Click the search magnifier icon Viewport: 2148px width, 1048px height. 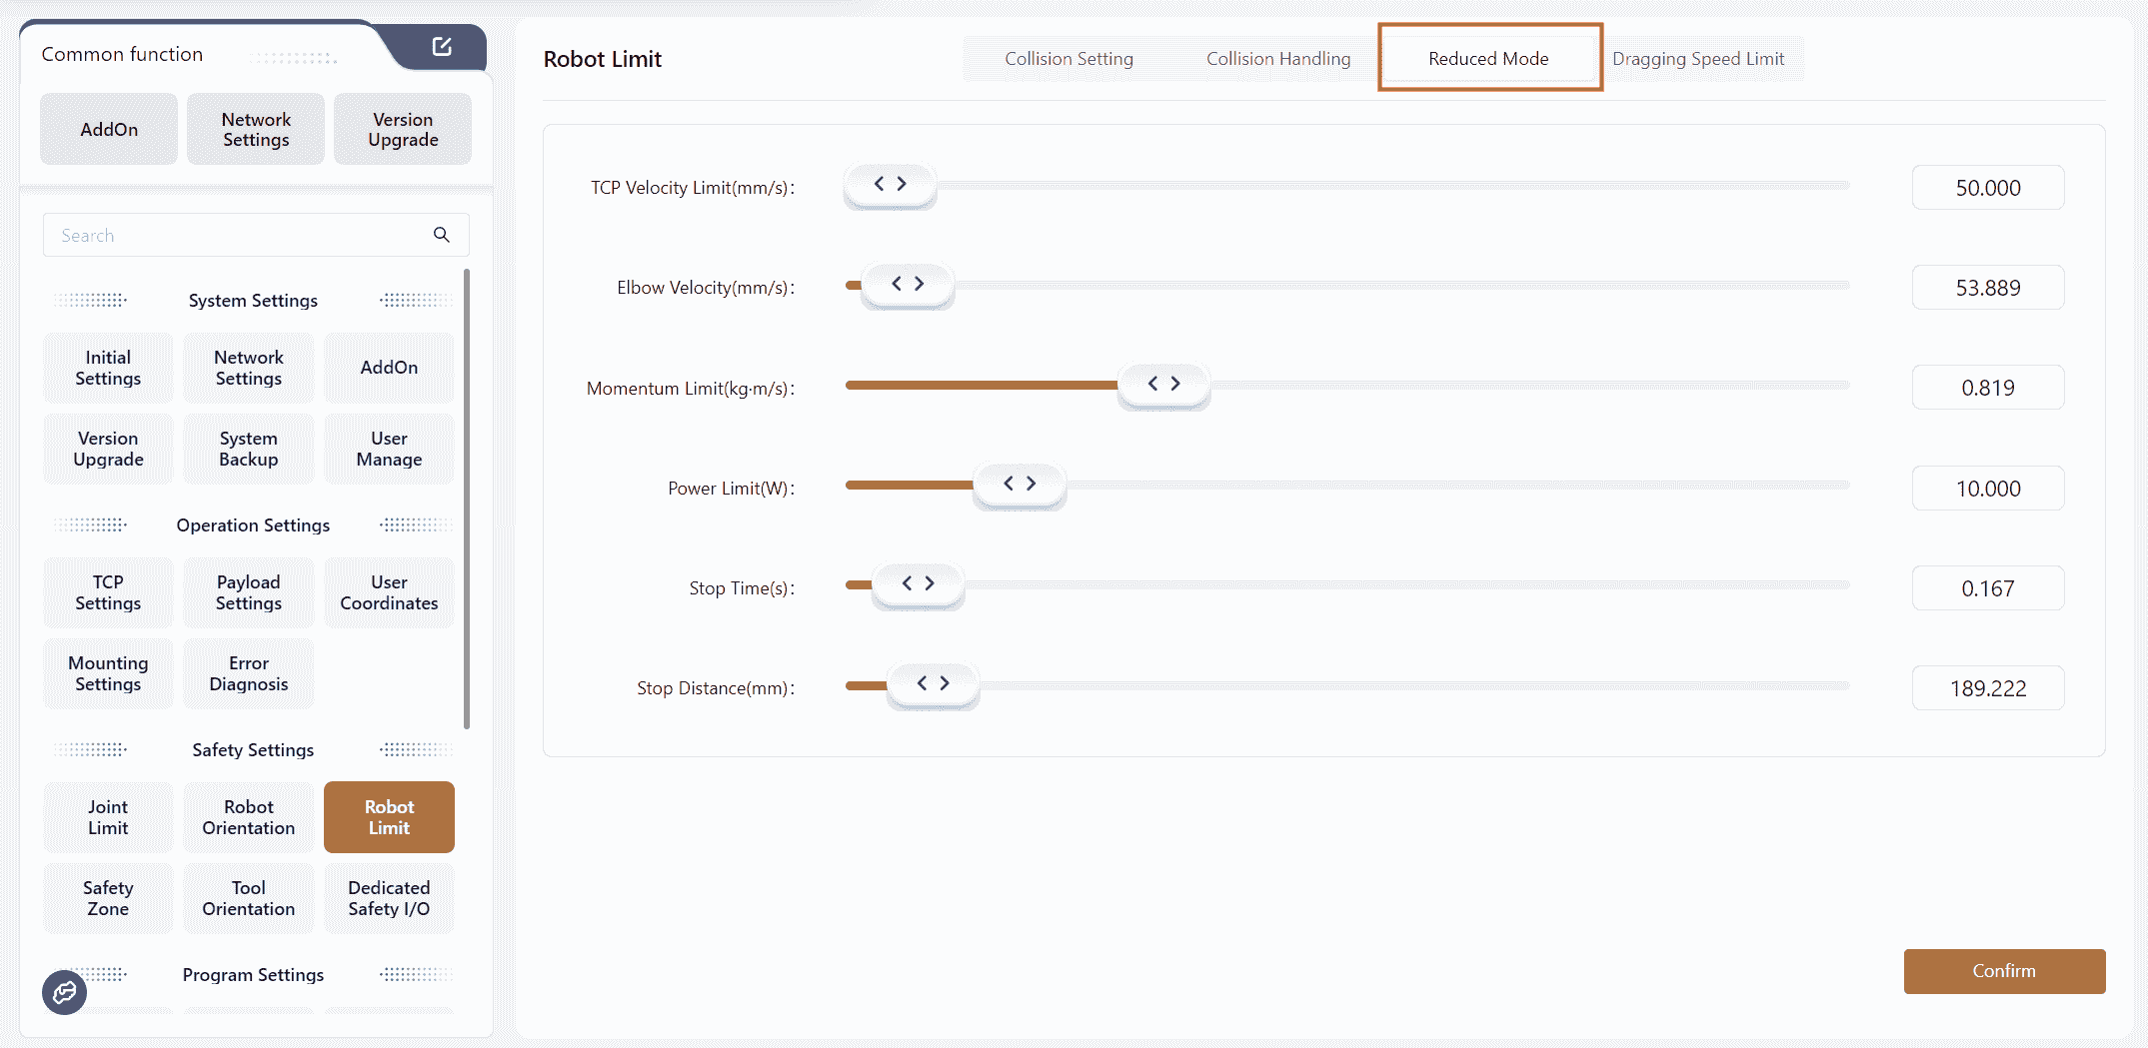point(441,235)
